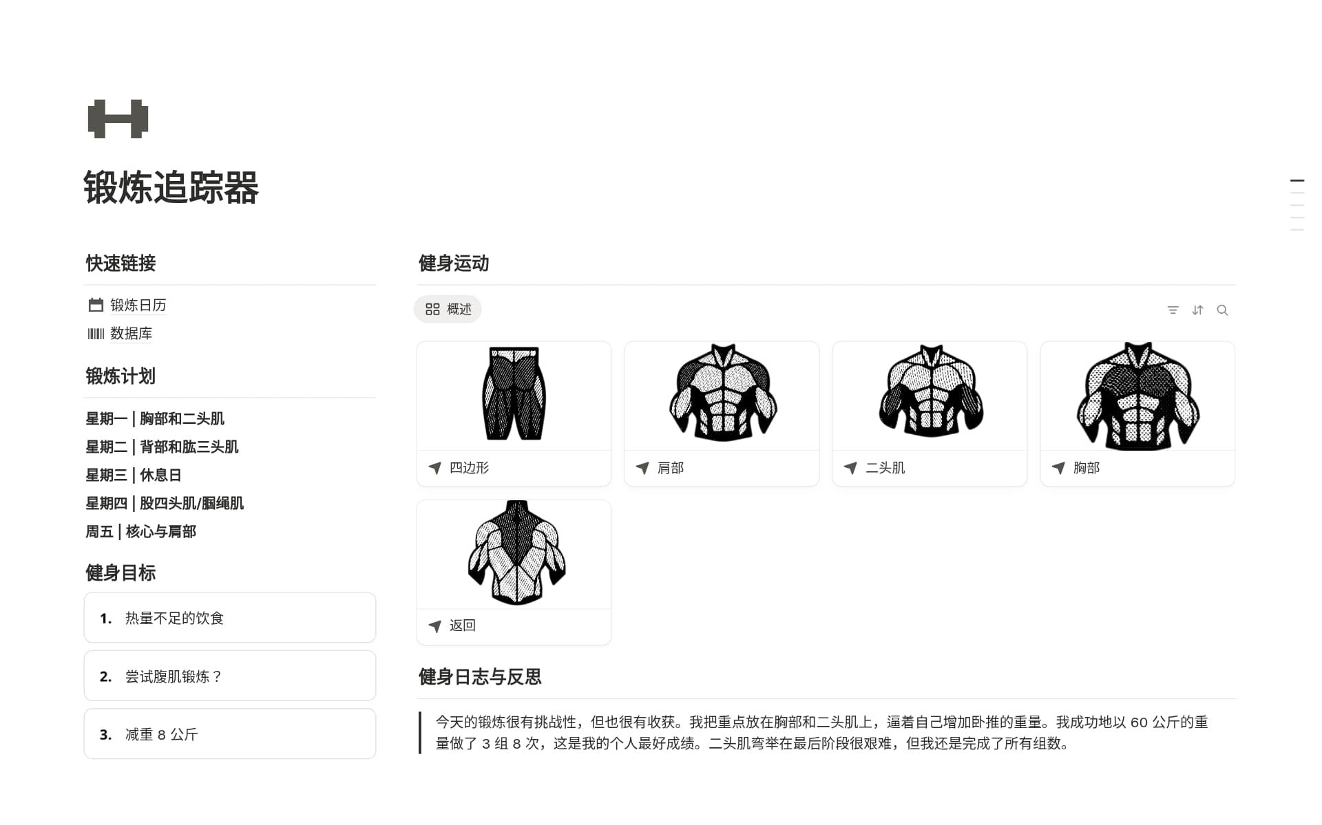Click the calendar icon beside 锻炼日历
Viewport: 1322px width, 825px height.
(96, 305)
